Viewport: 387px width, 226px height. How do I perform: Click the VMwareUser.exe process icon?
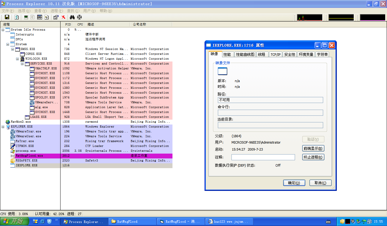tap(13, 136)
